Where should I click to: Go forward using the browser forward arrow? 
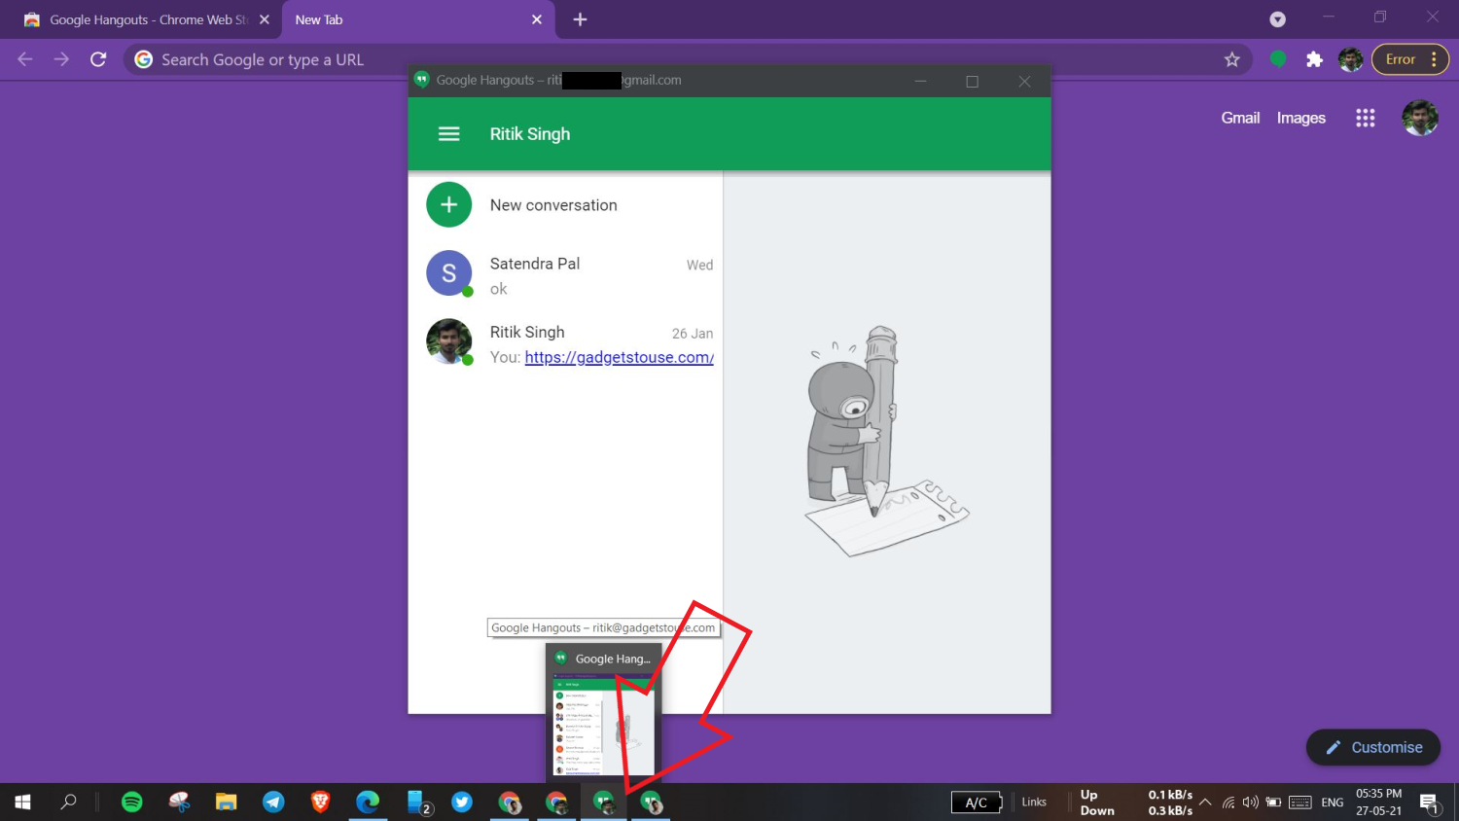coord(61,59)
